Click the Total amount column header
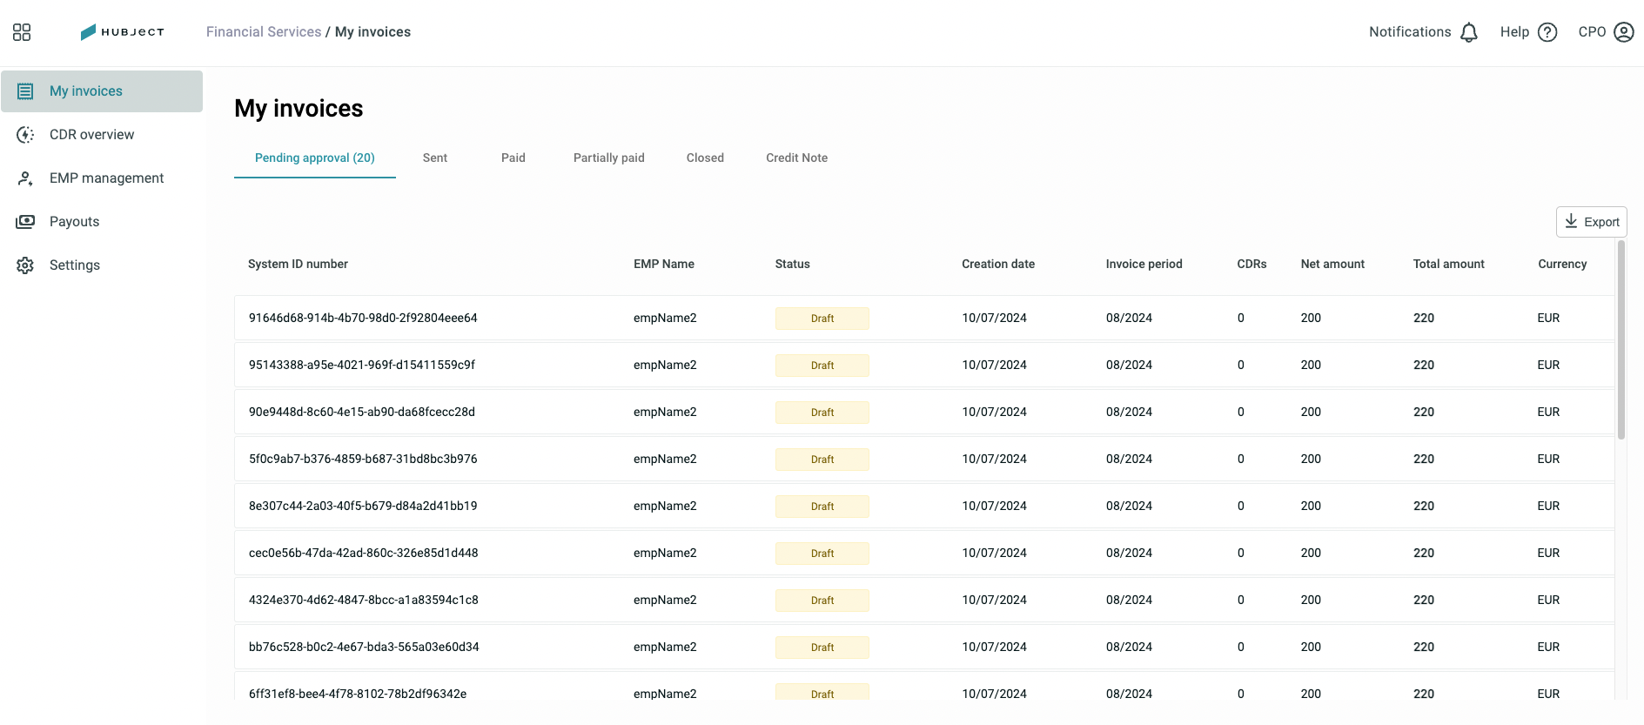1644x725 pixels. (x=1449, y=265)
